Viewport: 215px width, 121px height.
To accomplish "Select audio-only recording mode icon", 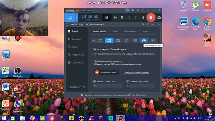I will [153, 40].
